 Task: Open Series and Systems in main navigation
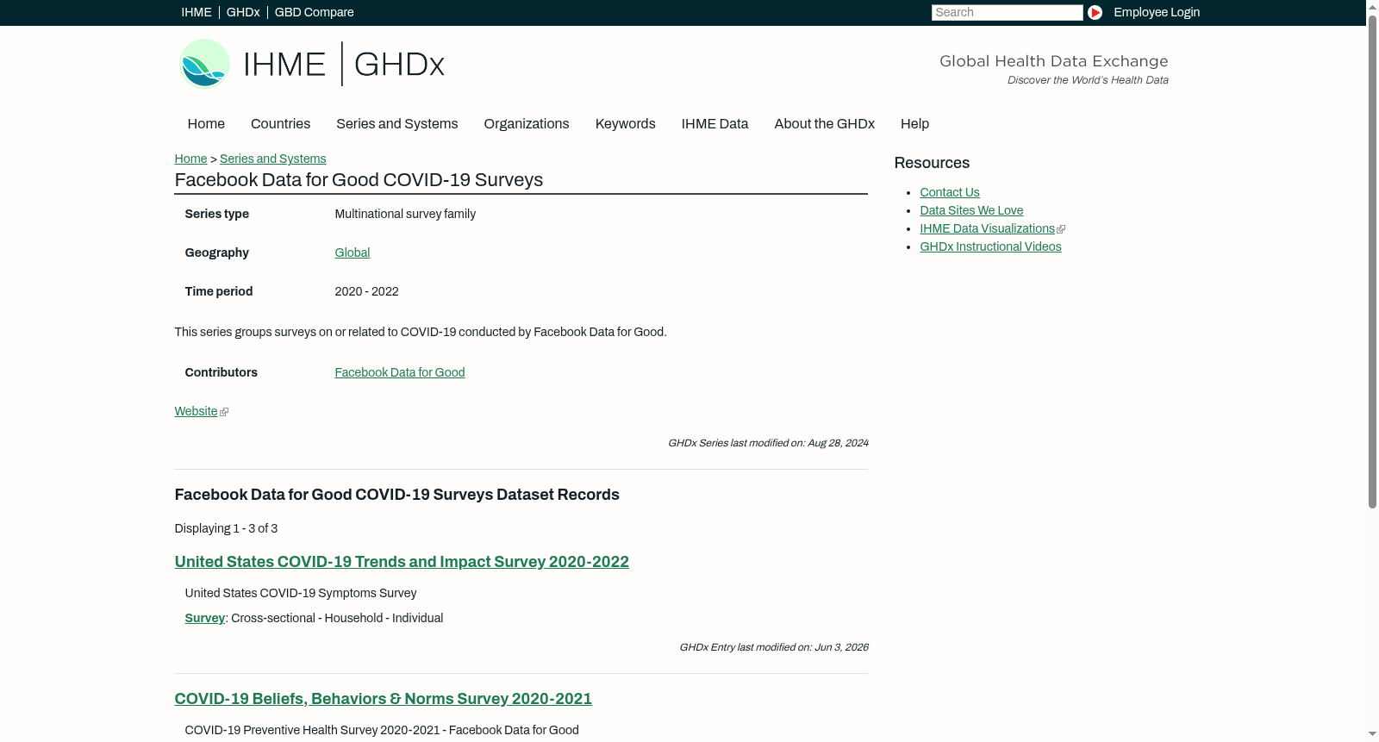tap(396, 124)
